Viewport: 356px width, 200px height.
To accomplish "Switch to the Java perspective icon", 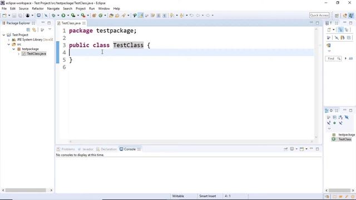I will tap(351, 16).
